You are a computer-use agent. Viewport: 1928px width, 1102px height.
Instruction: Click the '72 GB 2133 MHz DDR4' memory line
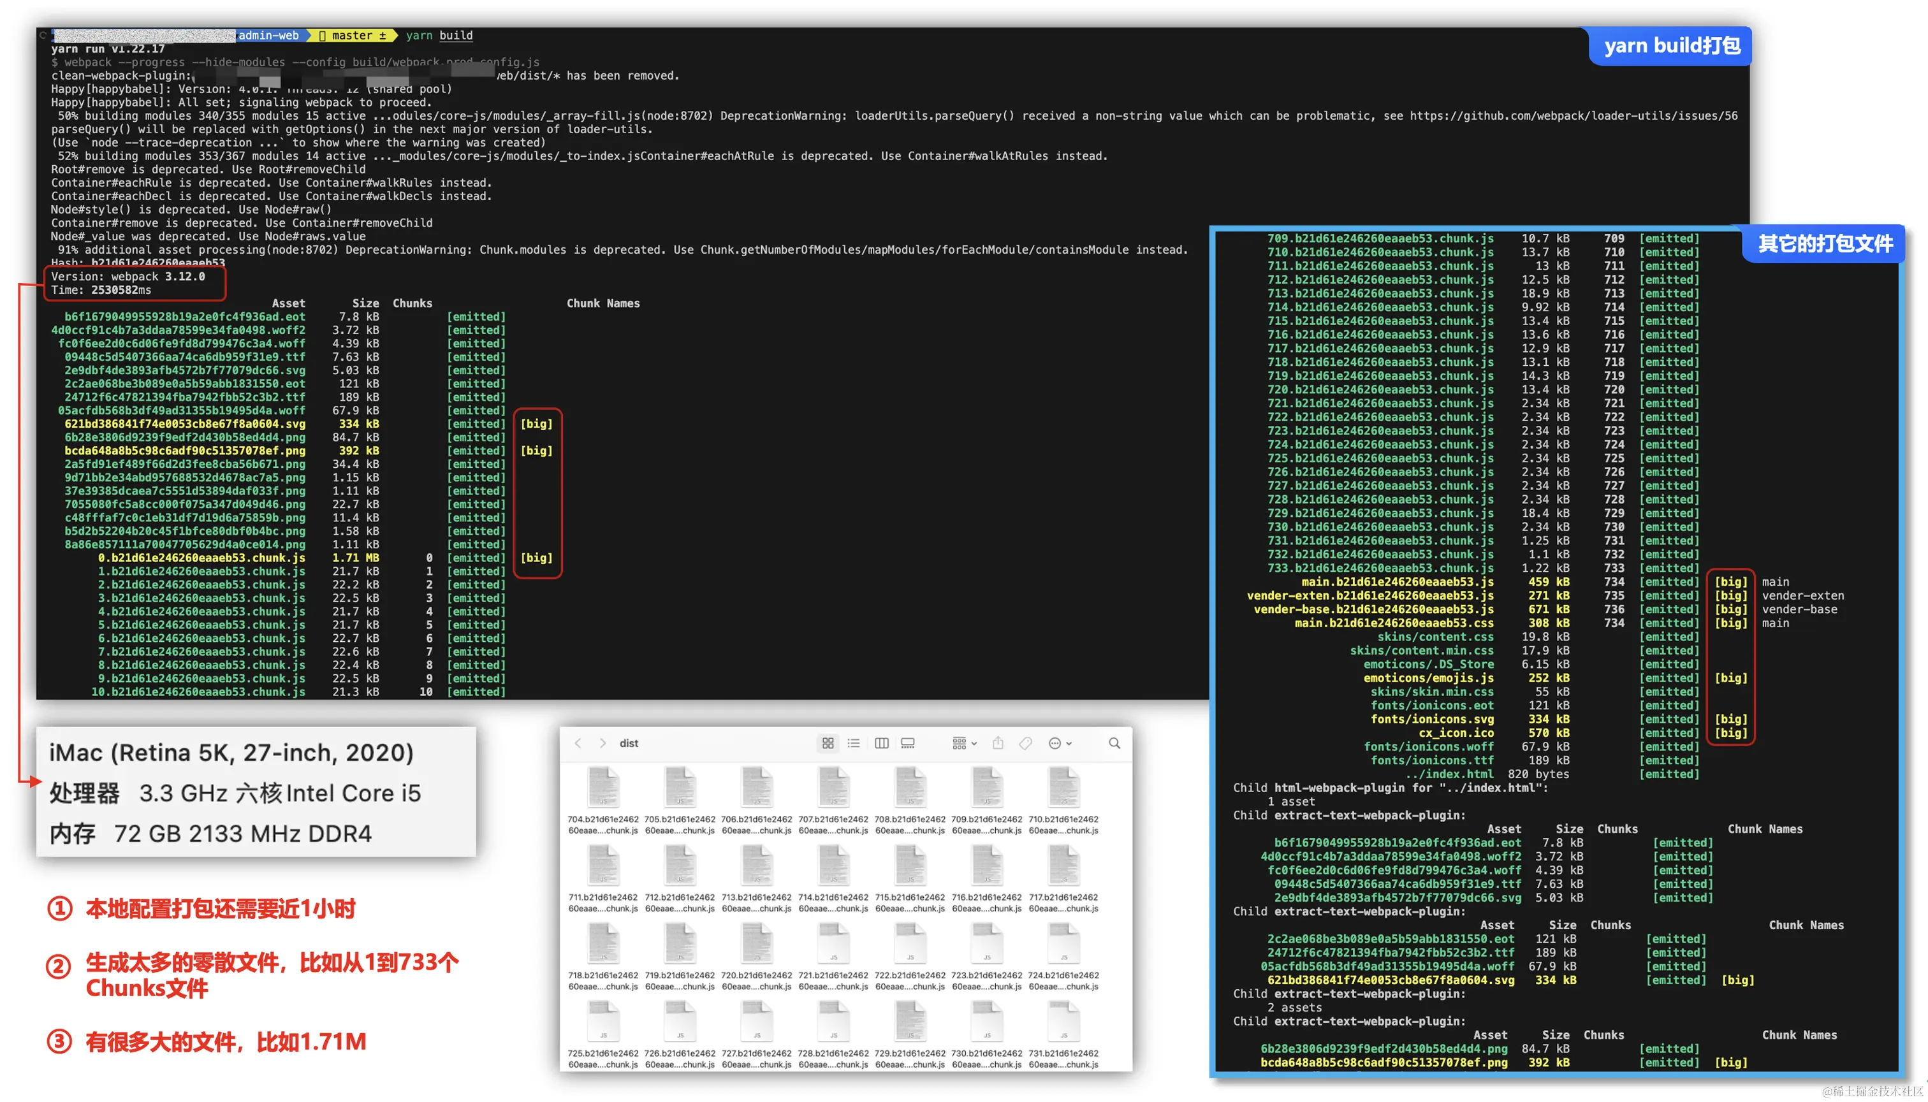(243, 834)
